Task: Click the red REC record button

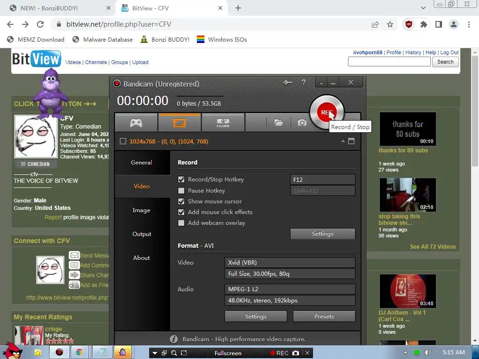Action: [327, 112]
